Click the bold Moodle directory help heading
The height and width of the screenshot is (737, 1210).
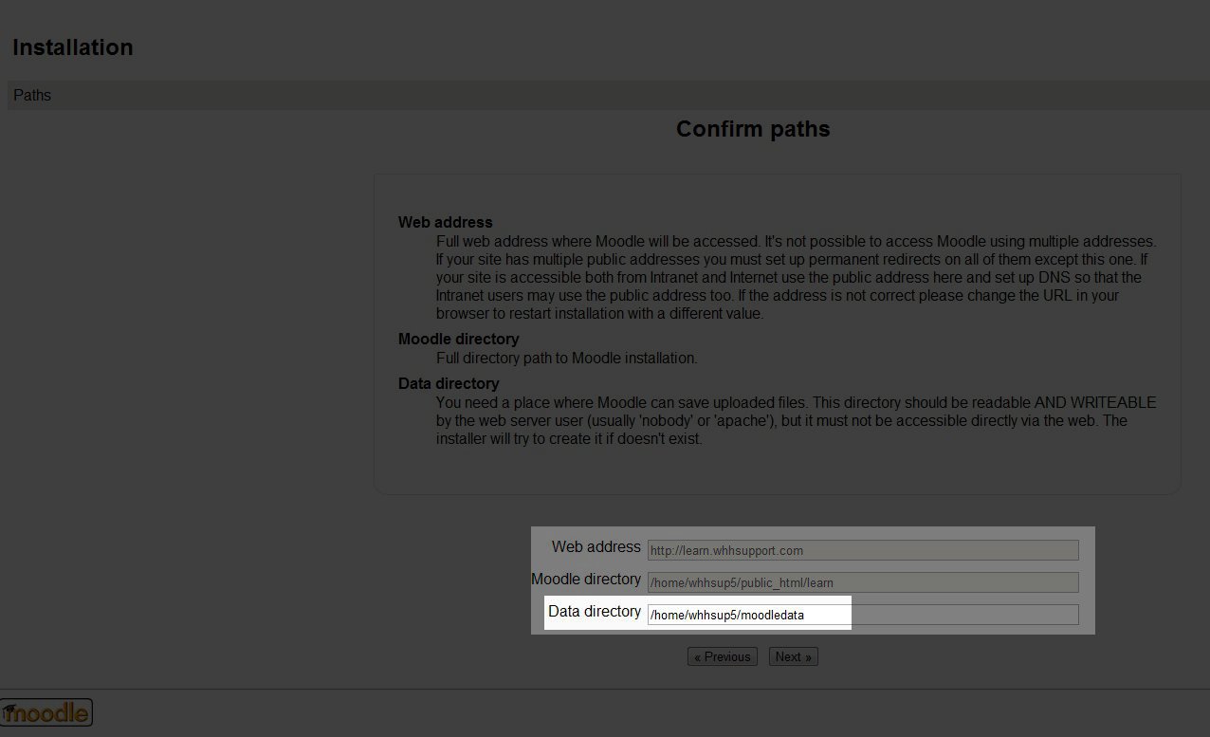pyautogui.click(x=458, y=339)
